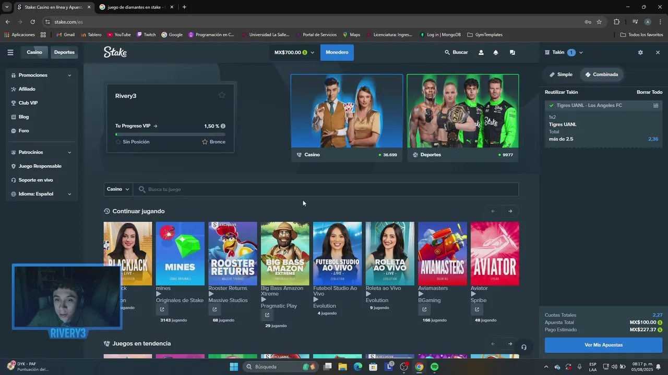Reload the browser page

pos(32,22)
